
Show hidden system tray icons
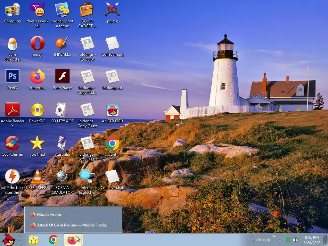point(280,240)
